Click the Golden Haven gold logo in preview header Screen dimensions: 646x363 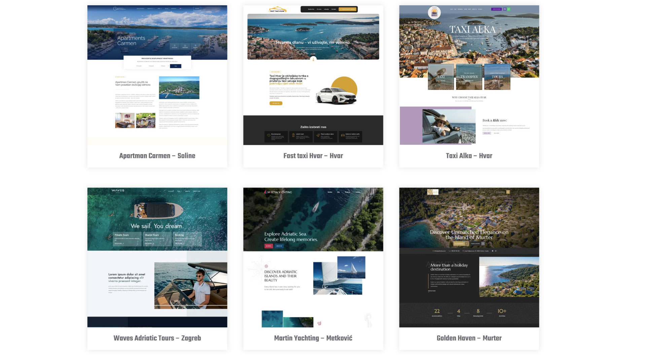point(432,192)
